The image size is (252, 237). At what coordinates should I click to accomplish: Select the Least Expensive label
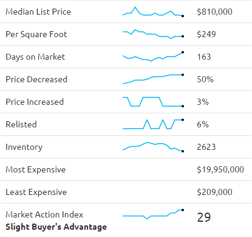click(36, 193)
